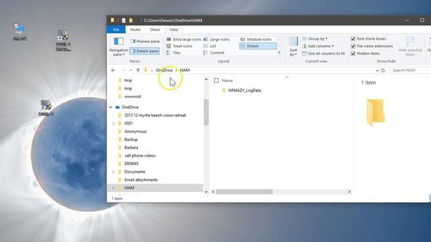The image size is (431, 242).
Task: Choose Large icons layout
Action: pyautogui.click(x=217, y=40)
